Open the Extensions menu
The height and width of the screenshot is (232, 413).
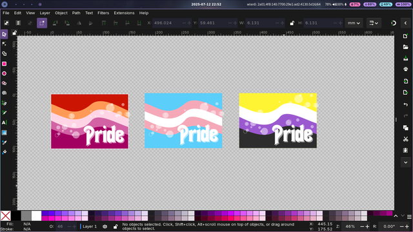[x=124, y=13]
